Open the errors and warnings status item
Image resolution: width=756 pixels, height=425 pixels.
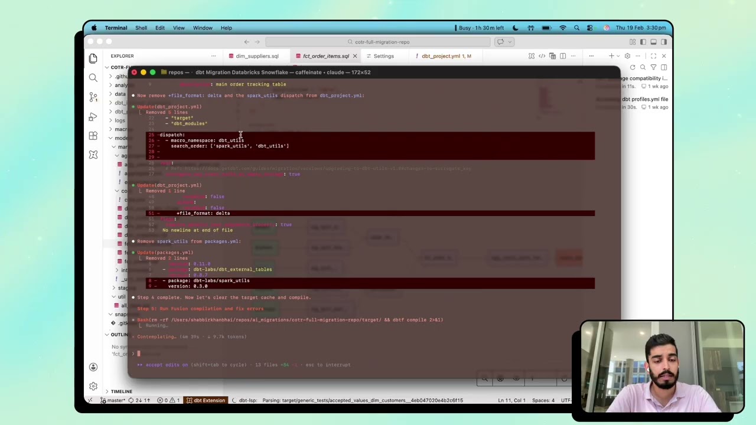point(170,400)
